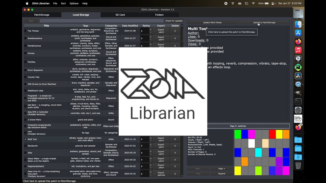The image size is (326, 183).
Task: Launch Music app from the dock
Action: pyautogui.click(x=298, y=50)
